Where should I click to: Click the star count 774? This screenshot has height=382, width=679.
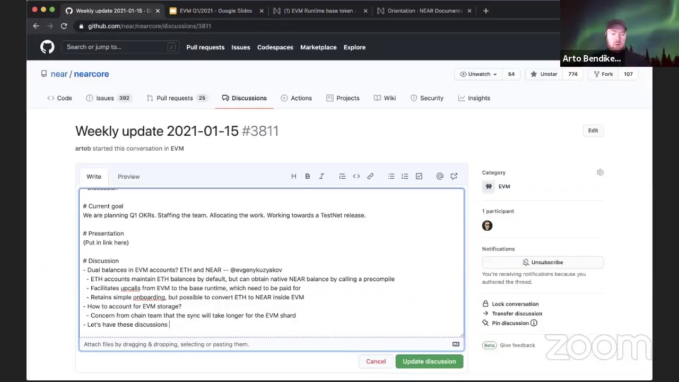573,74
